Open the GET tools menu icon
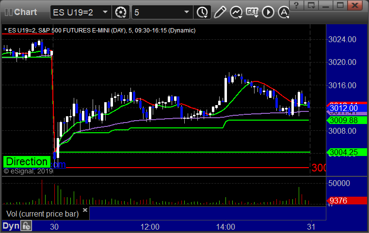 (x=252, y=12)
